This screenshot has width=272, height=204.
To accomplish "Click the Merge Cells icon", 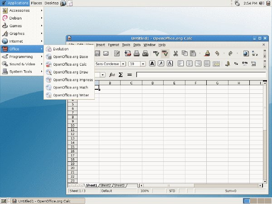I will [216, 63].
